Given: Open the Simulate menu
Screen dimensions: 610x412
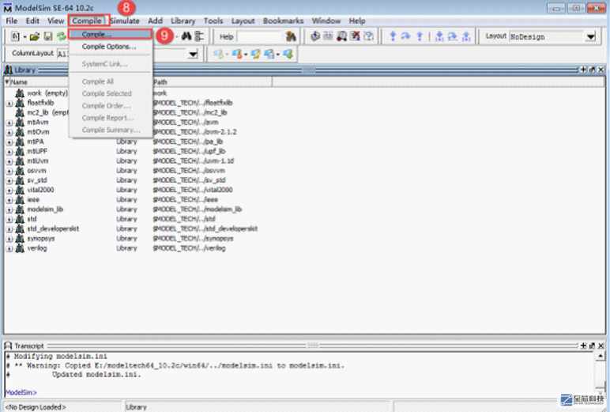Looking at the screenshot, I should [125, 21].
